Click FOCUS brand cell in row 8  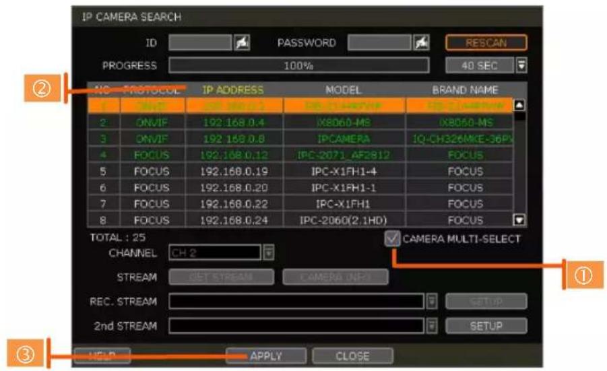(460, 220)
